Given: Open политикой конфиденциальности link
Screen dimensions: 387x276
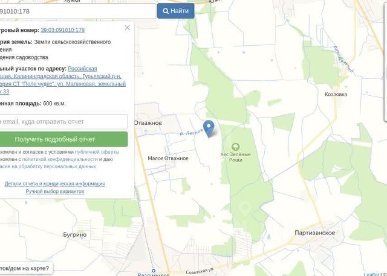Looking at the screenshot, I should (x=60, y=159).
